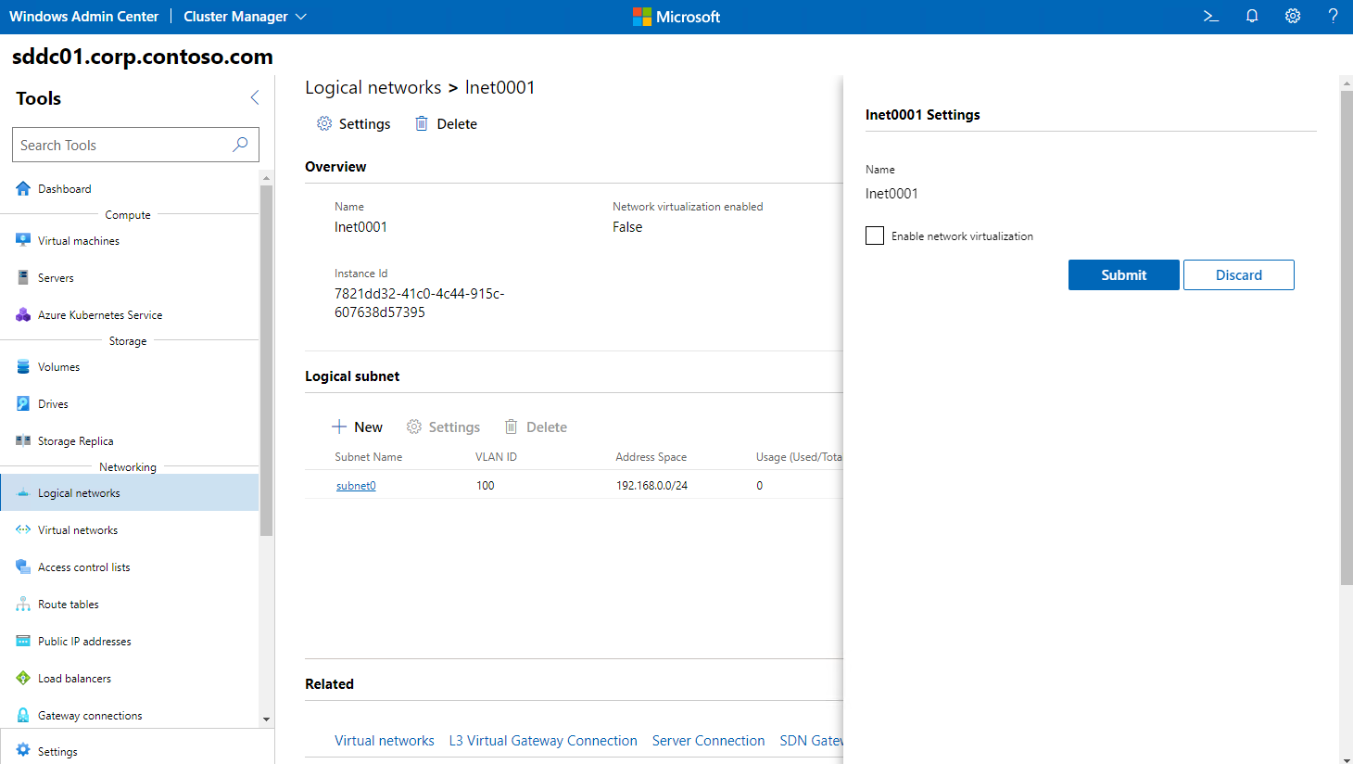Open the PowerShell console icon in header
Screen dimensions: 1353x764
coord(1210,16)
